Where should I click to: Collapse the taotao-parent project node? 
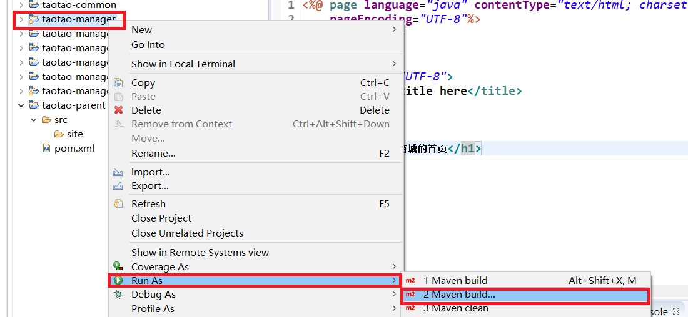pyautogui.click(x=21, y=105)
